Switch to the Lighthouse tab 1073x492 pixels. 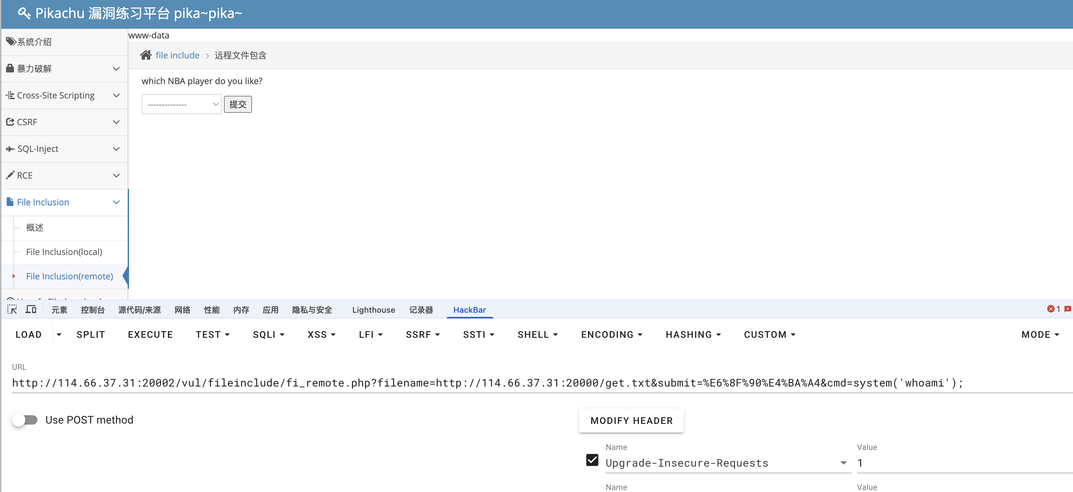coord(373,310)
